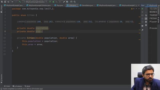Close the Cities.java tab
The image size is (160, 90).
click(77, 5)
